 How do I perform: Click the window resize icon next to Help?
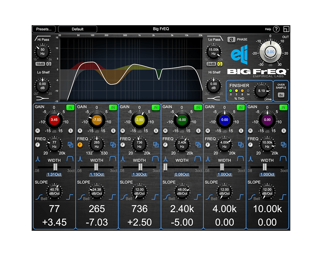click(x=286, y=29)
